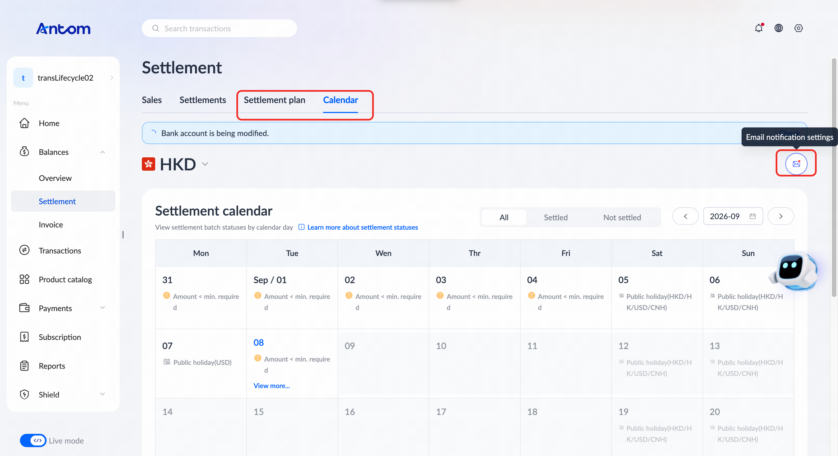Open settings gear icon
The width and height of the screenshot is (838, 456).
point(798,28)
